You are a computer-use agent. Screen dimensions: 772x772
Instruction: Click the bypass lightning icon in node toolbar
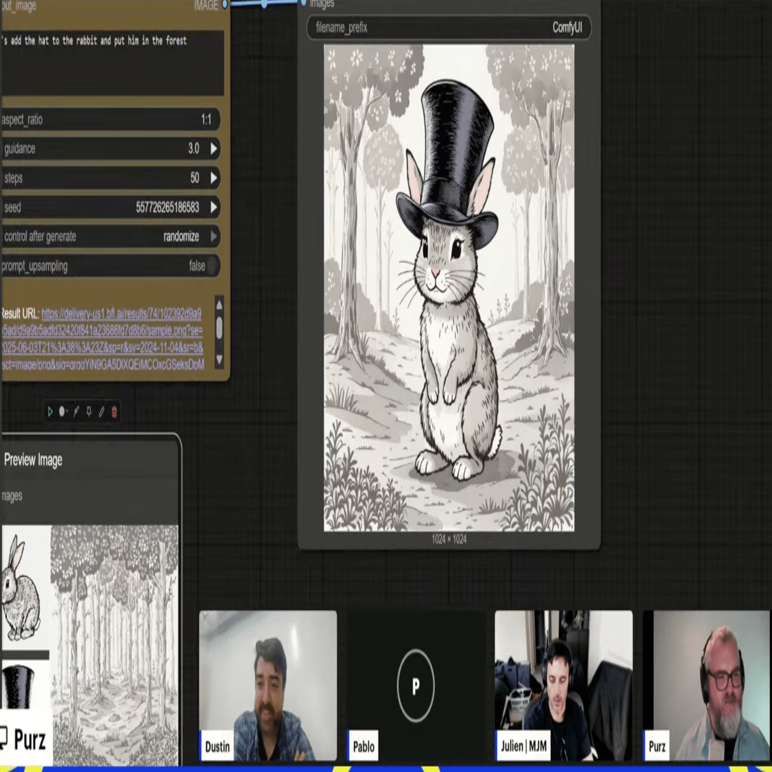click(76, 412)
